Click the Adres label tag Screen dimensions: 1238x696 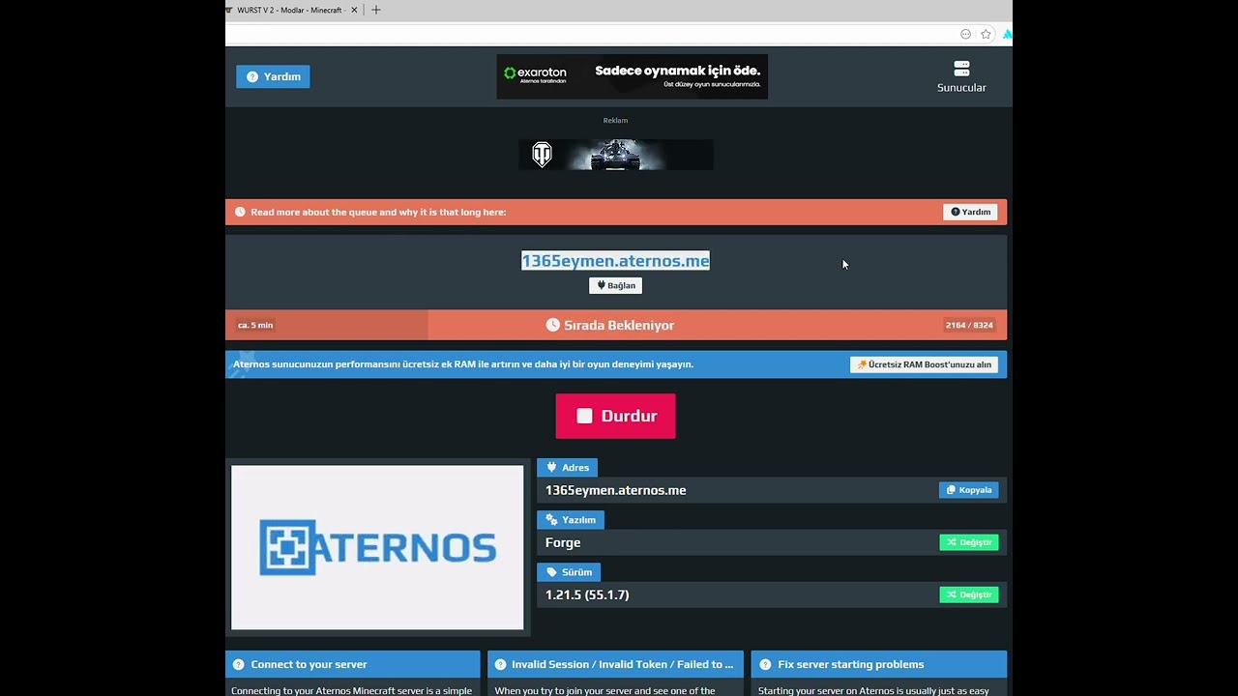[567, 468]
